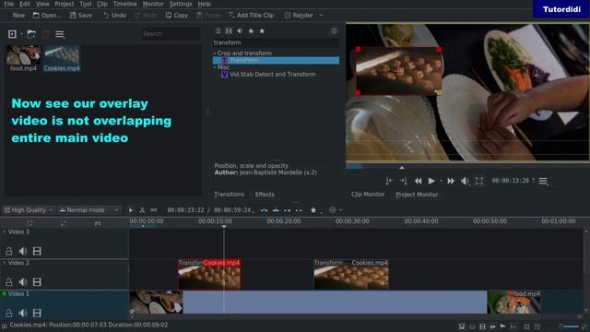Click the Open toolbar button

47,16
